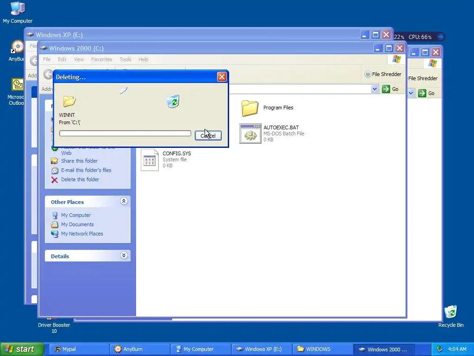Click Go button in Windows 2000 (C:) window
The width and height of the screenshot is (474, 356).
point(391,89)
